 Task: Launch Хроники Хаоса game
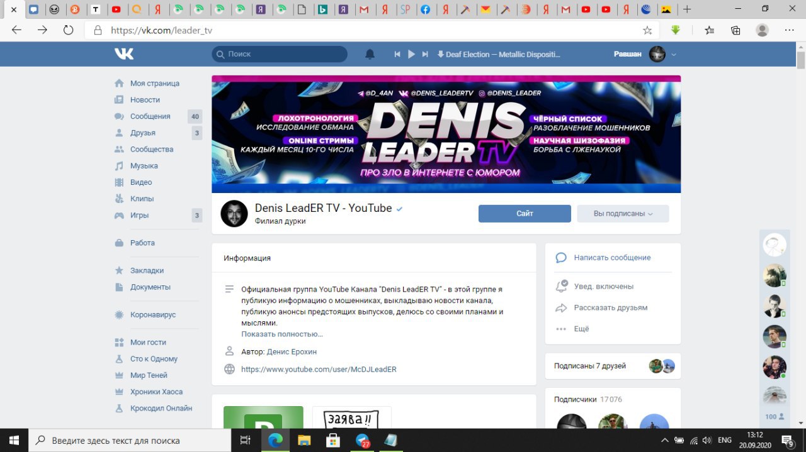(x=156, y=392)
